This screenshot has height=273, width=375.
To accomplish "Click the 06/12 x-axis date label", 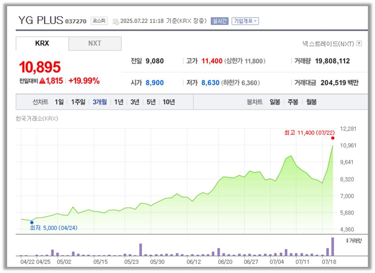I will [x=194, y=262].
